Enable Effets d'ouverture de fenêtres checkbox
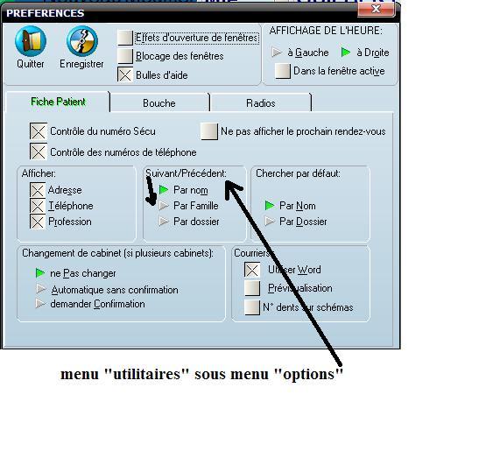 coord(125,38)
